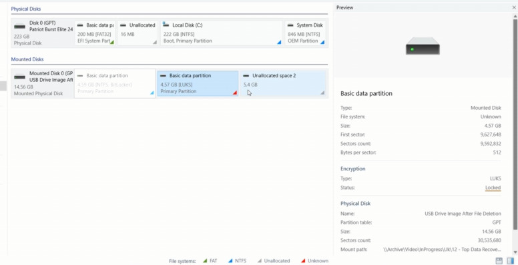Screen dimensions: 518x265
Task: Click the Mounted Disk 0 drive icon
Action: [x=19, y=77]
